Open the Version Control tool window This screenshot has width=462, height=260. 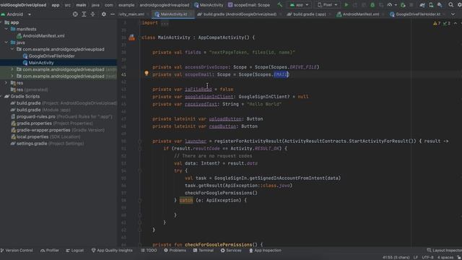pos(17,251)
